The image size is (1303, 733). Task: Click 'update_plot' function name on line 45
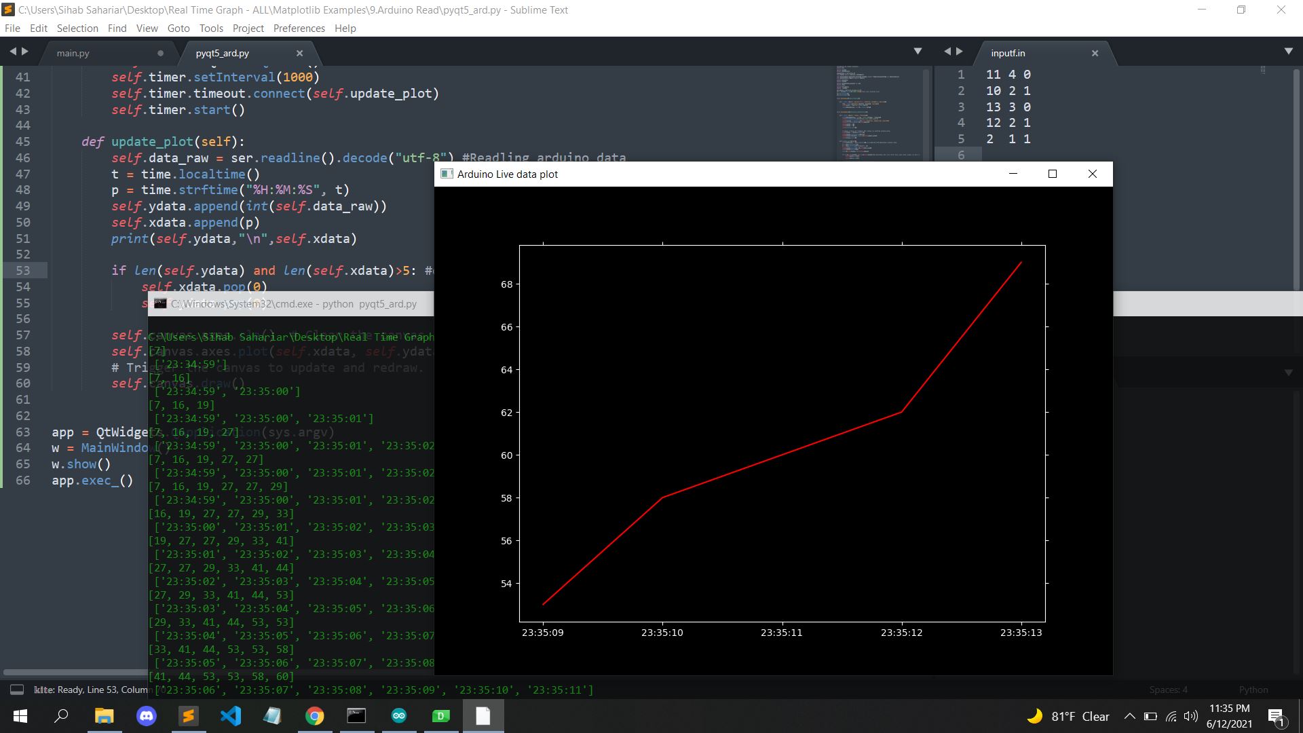point(152,141)
